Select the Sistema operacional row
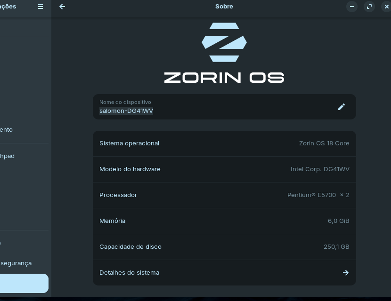 (224, 143)
